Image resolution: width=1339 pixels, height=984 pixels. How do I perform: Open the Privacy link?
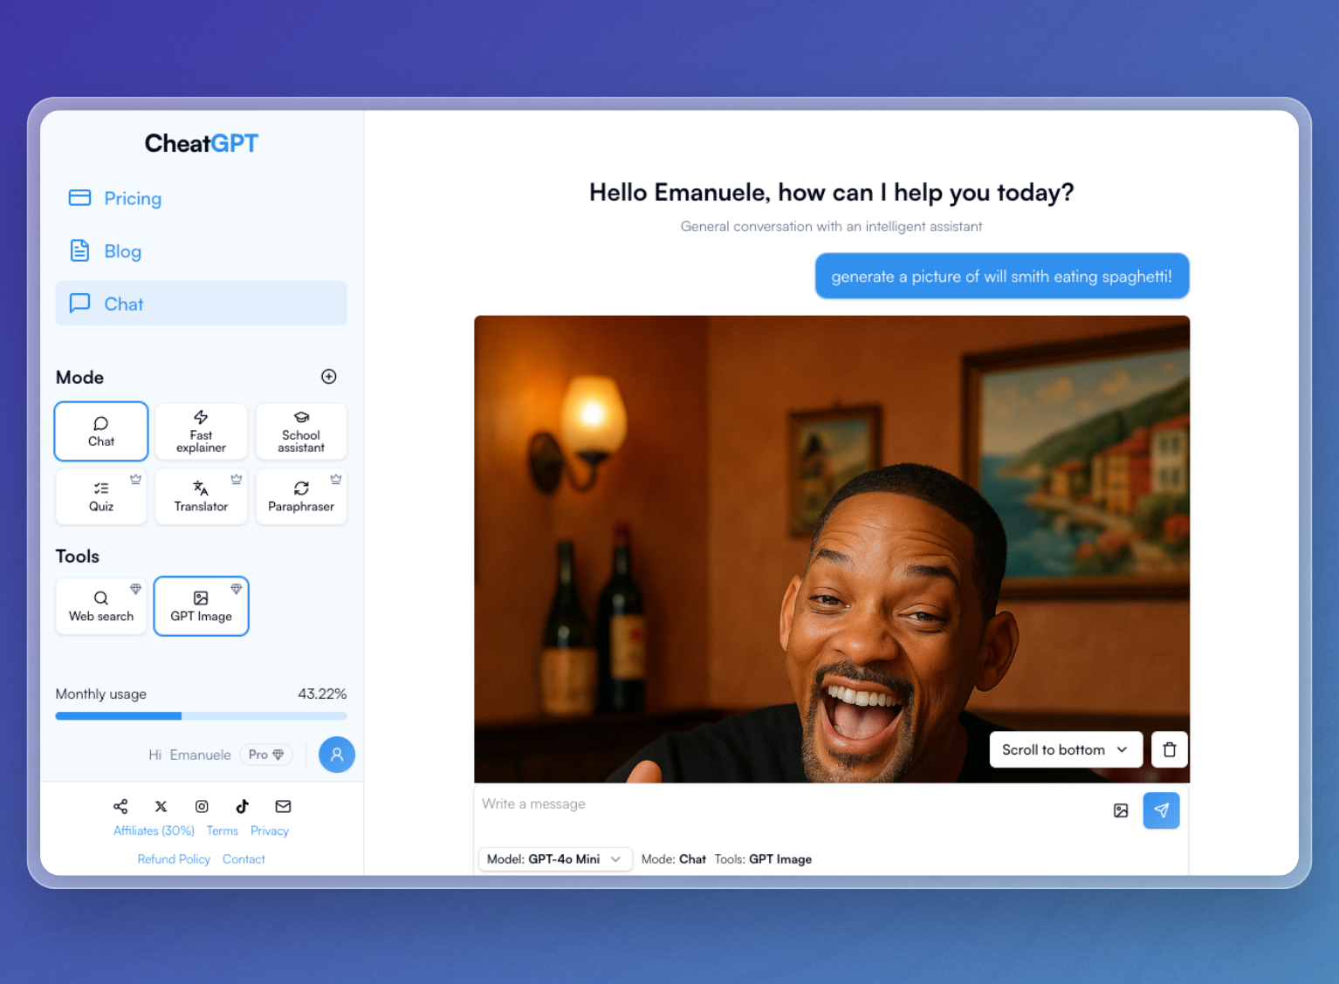[270, 831]
